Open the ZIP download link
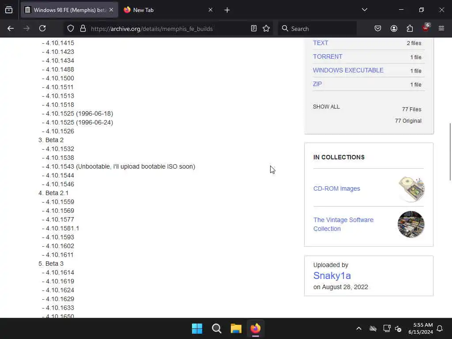 pyautogui.click(x=317, y=84)
